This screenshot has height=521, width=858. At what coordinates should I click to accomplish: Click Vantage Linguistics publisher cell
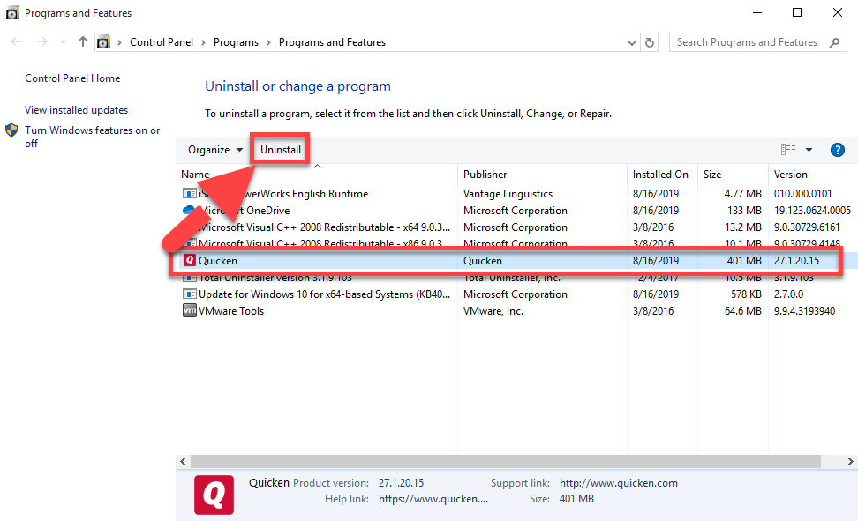point(508,194)
